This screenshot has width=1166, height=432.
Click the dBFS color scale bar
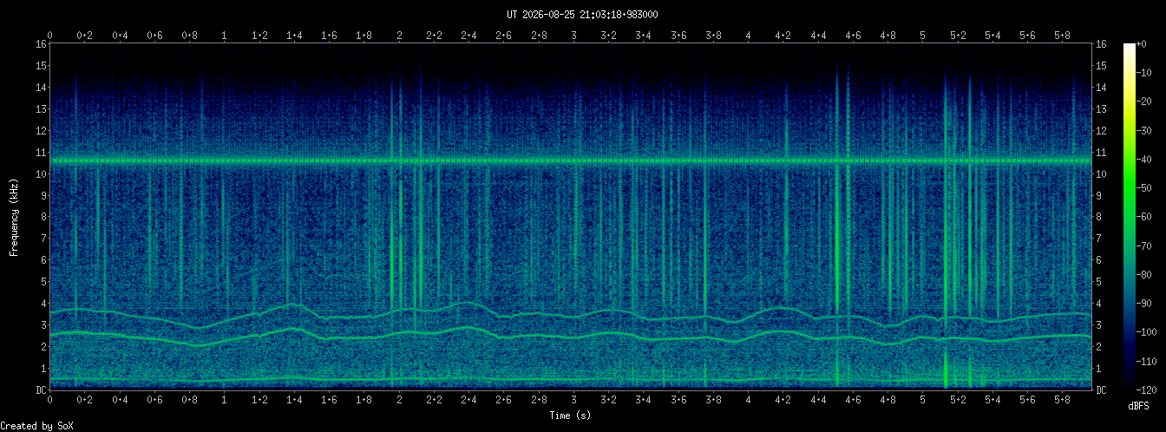tap(1130, 216)
